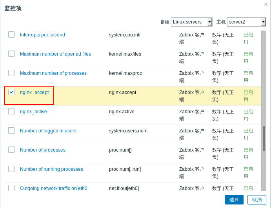
Task: Click the nginx.active key text
Action: coord(122,112)
